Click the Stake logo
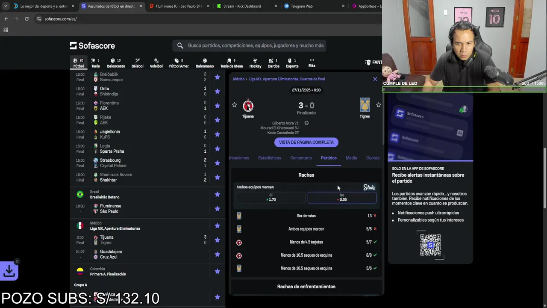 coord(369,187)
